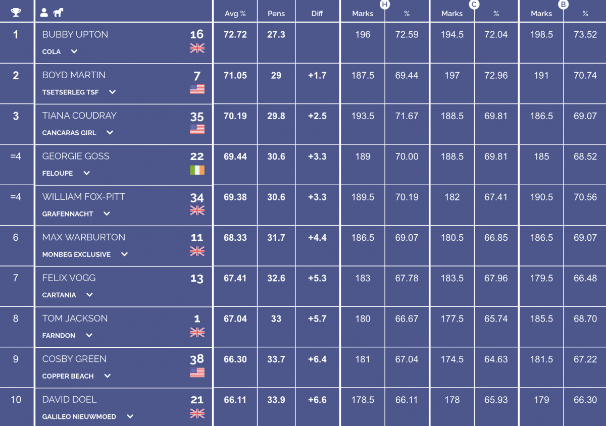
Task: Click Boyd Martin's American flag icon
Action: pyautogui.click(x=197, y=89)
